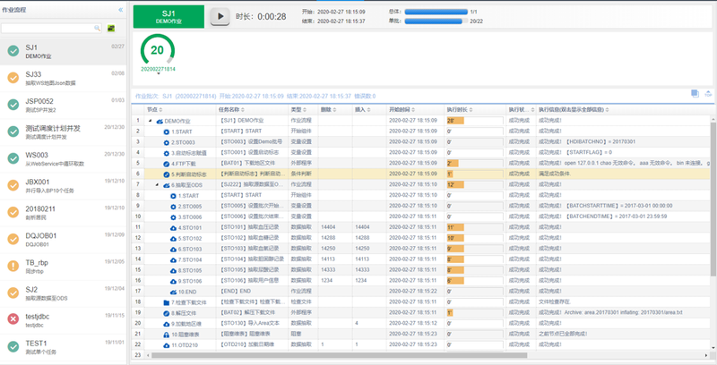Screen dimensions: 717x365
Task: Click the program icon of 4.FTP下载 node
Action: coord(167,164)
